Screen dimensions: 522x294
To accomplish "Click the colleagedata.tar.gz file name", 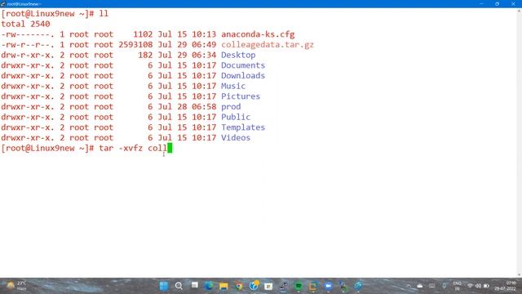I will click(268, 45).
